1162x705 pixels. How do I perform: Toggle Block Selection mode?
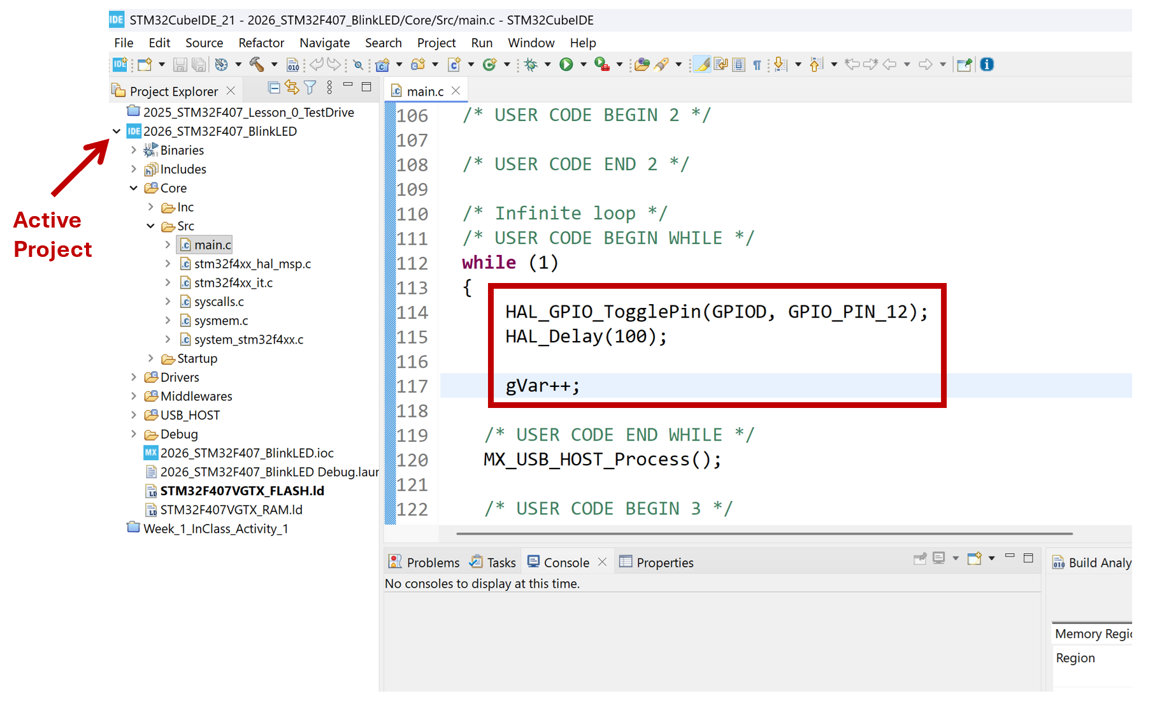739,64
